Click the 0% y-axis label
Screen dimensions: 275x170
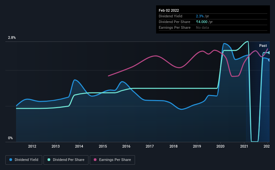point(10,138)
